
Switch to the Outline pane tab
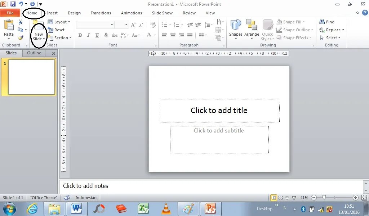[34, 53]
